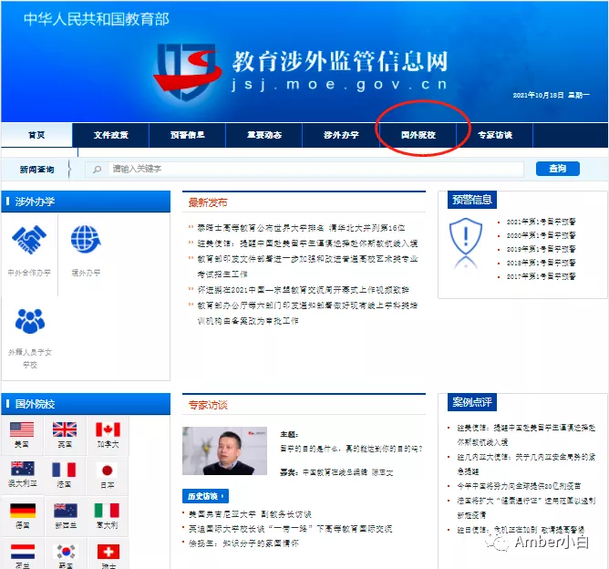
Task: Open the 2019年第1号留学预警 link
Action: (x=541, y=249)
